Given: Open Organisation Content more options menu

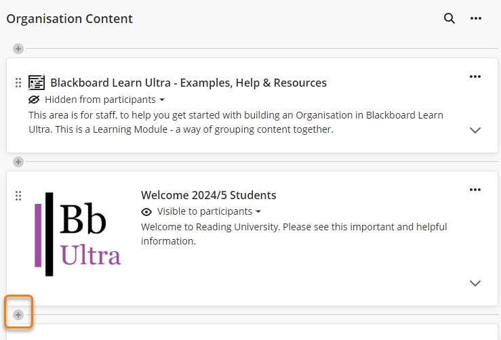Looking at the screenshot, I should point(476,19).
